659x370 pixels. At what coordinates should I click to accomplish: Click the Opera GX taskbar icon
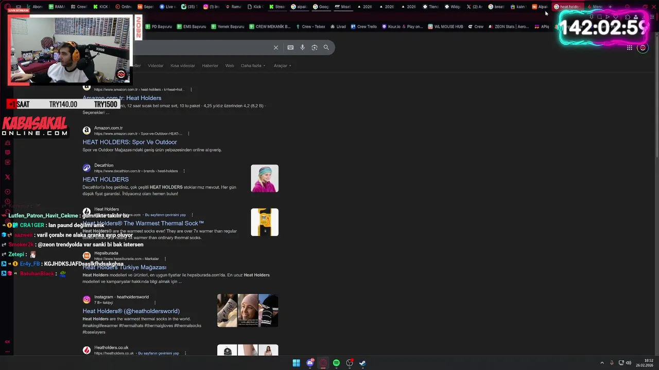point(323,363)
